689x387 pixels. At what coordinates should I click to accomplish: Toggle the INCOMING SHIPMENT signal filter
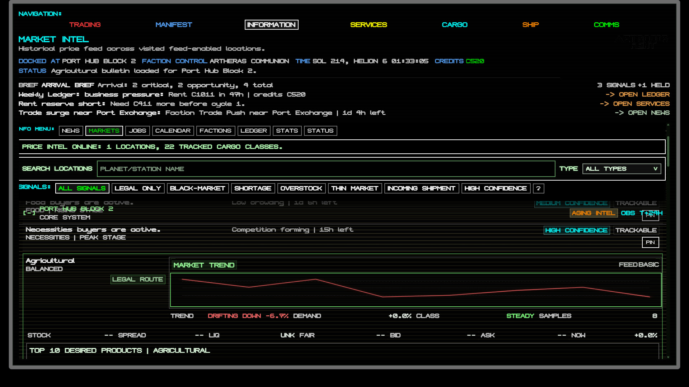pyautogui.click(x=422, y=188)
